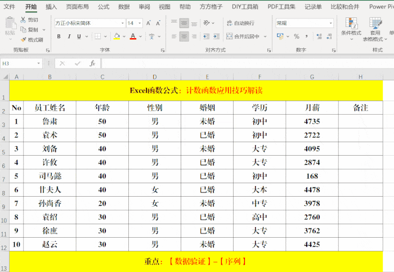Click the Copy icon

click(23, 30)
